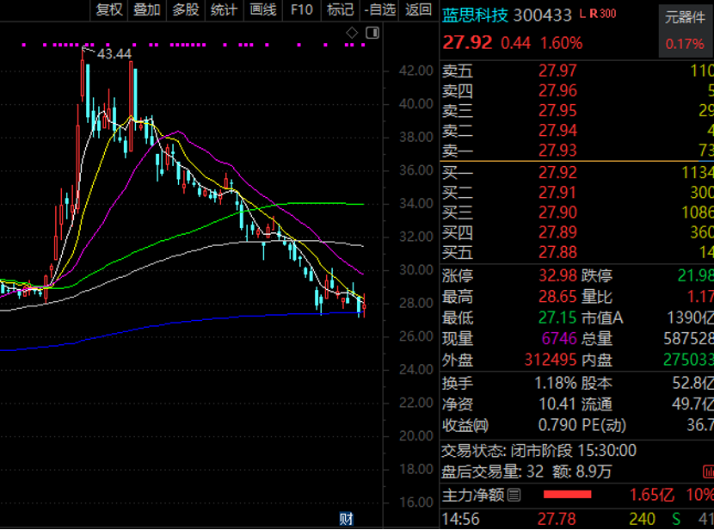This screenshot has width=714, height=530.
Task: Click the red R margin-trading badge
Action: 594,14
